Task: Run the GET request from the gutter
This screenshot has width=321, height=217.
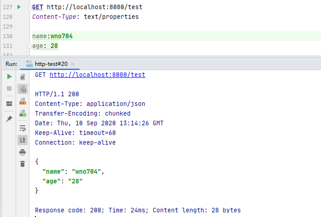Action: coord(18,7)
